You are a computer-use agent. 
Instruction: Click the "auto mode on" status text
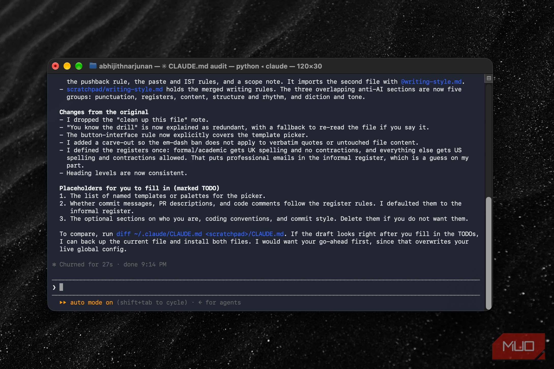(x=91, y=303)
